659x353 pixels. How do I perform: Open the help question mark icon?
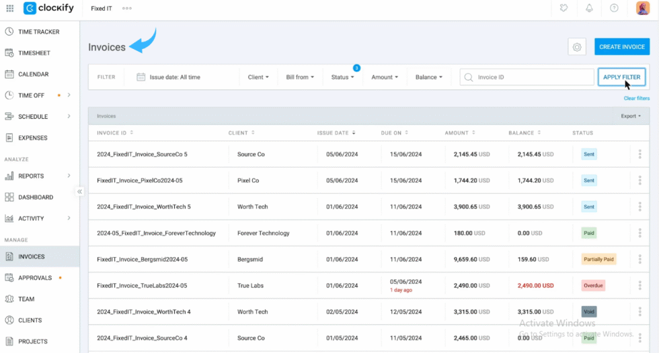point(613,8)
